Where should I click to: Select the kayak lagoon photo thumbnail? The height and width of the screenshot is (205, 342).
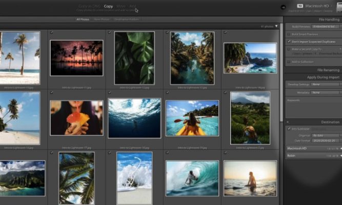192,117
